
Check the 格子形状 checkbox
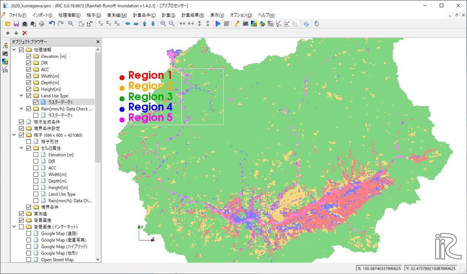pos(28,142)
